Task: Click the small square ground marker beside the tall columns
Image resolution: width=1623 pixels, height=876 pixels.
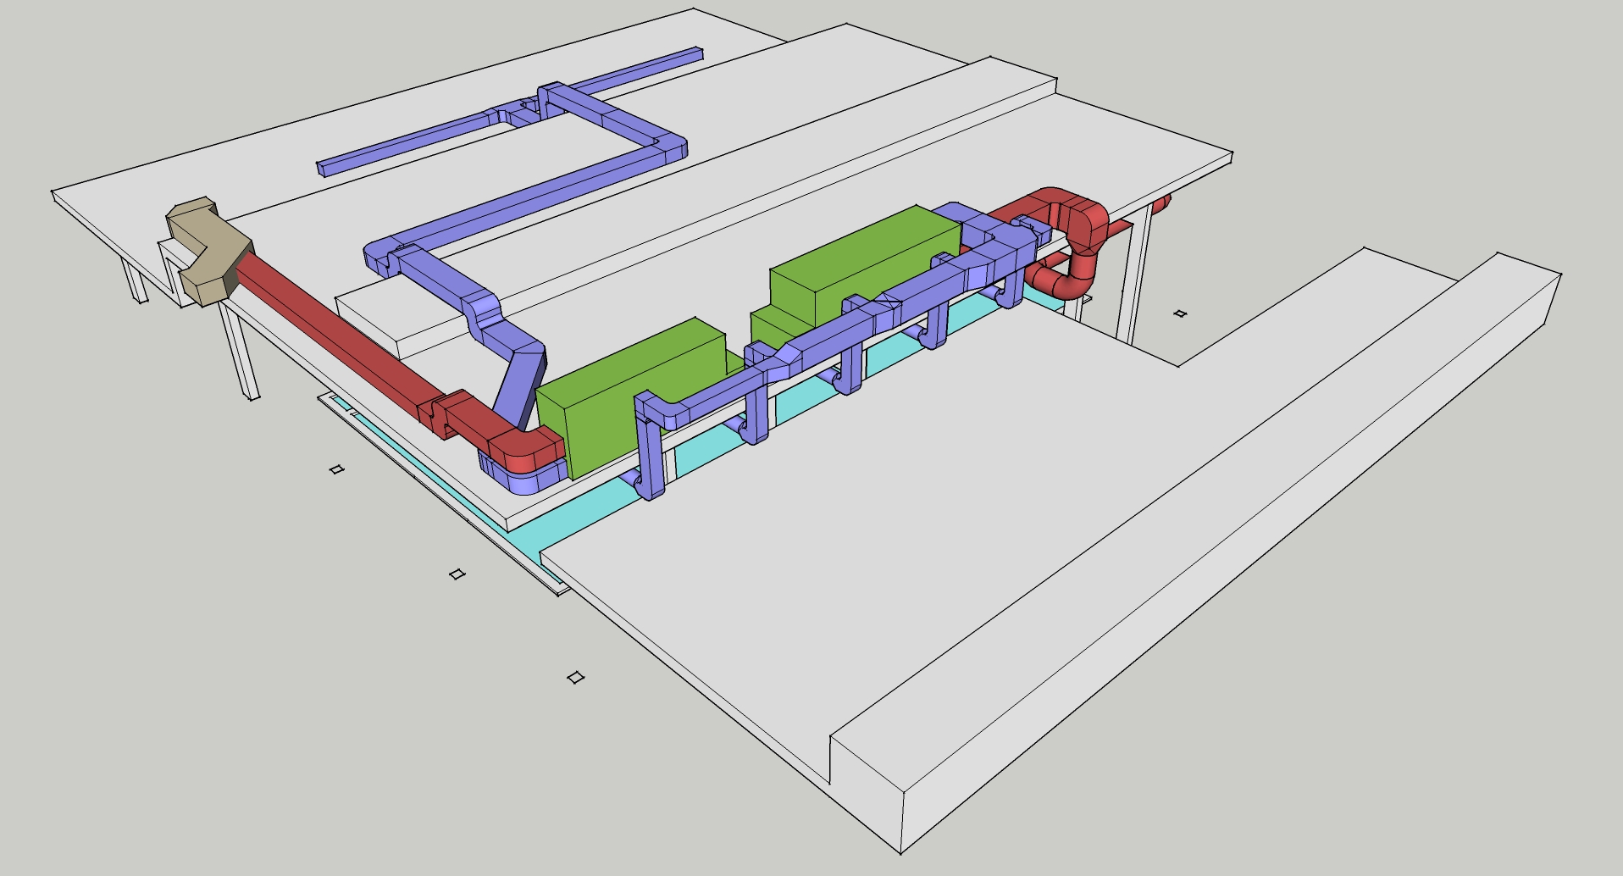Action: pyautogui.click(x=1180, y=314)
